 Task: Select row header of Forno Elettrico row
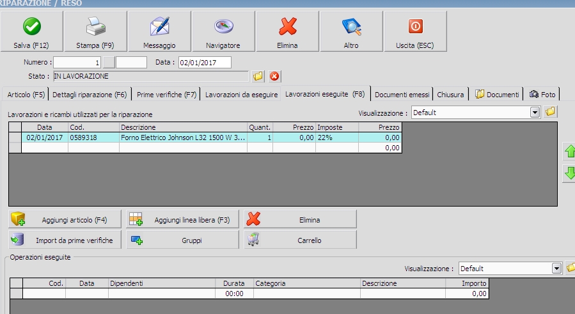click(x=15, y=137)
